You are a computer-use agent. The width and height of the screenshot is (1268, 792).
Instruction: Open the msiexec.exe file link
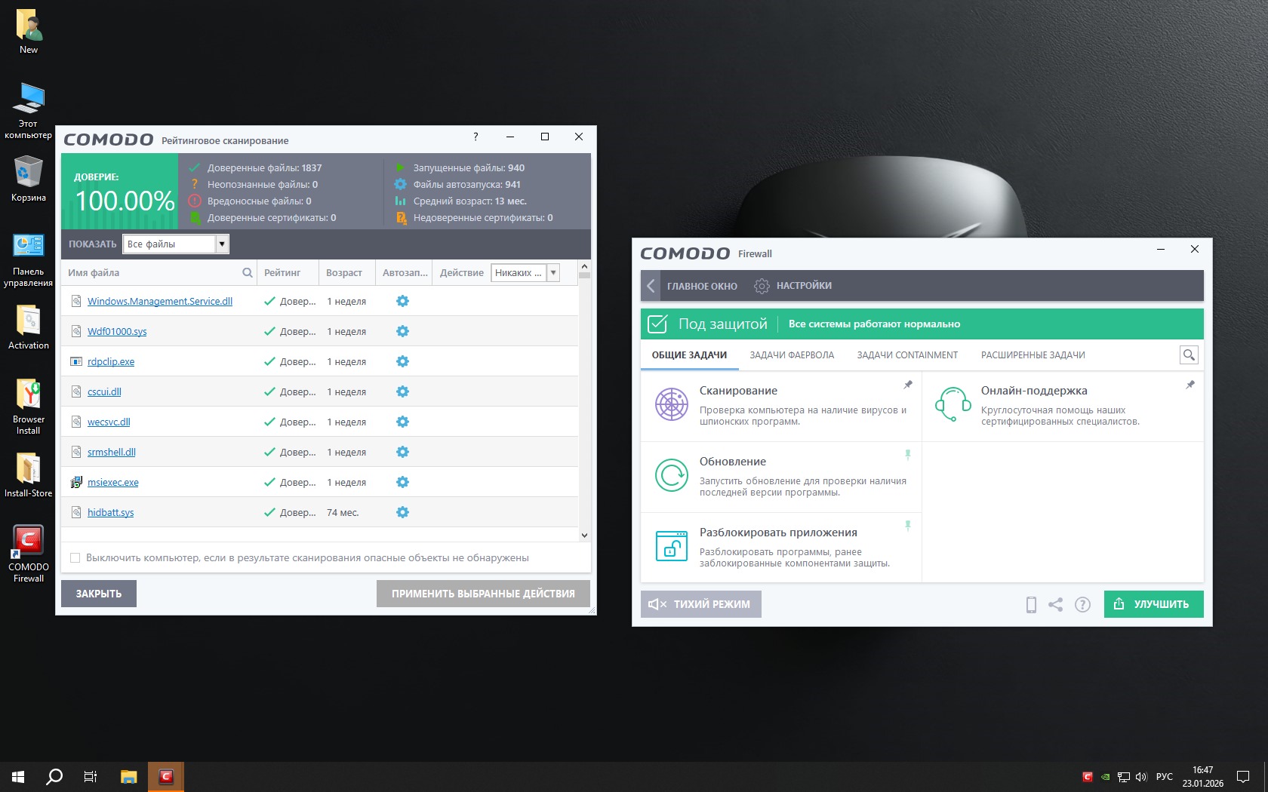point(112,483)
